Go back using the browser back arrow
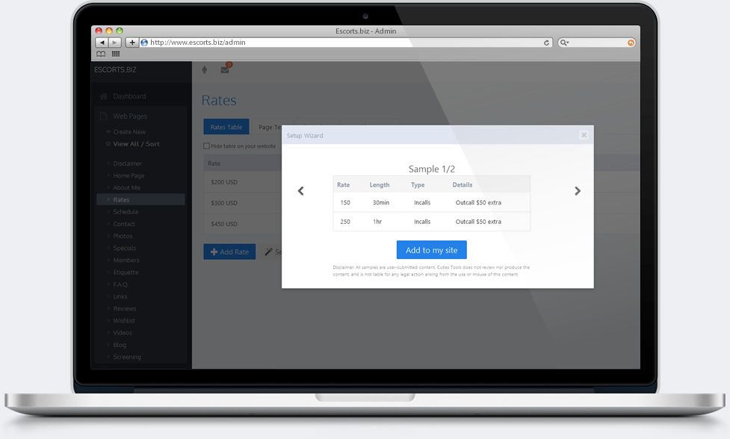This screenshot has width=730, height=439. (102, 43)
